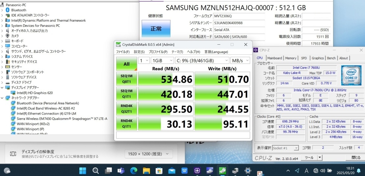The image size is (365, 176).
Task: Switch to the Graphics tab in CPU-Z
Action: (x=318, y=58)
